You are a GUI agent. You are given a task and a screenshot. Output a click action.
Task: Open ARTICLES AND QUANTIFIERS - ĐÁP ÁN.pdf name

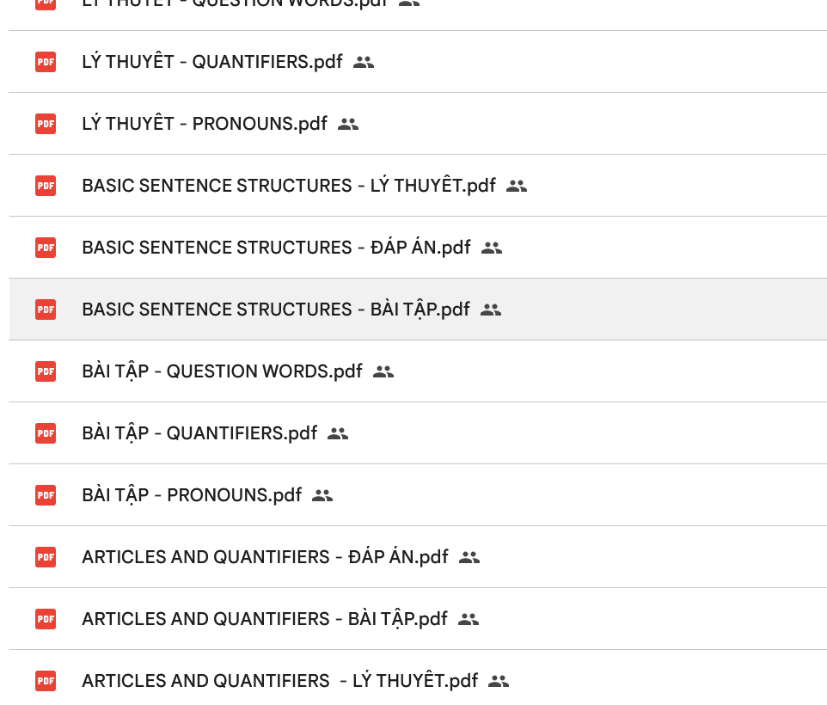[x=265, y=557]
